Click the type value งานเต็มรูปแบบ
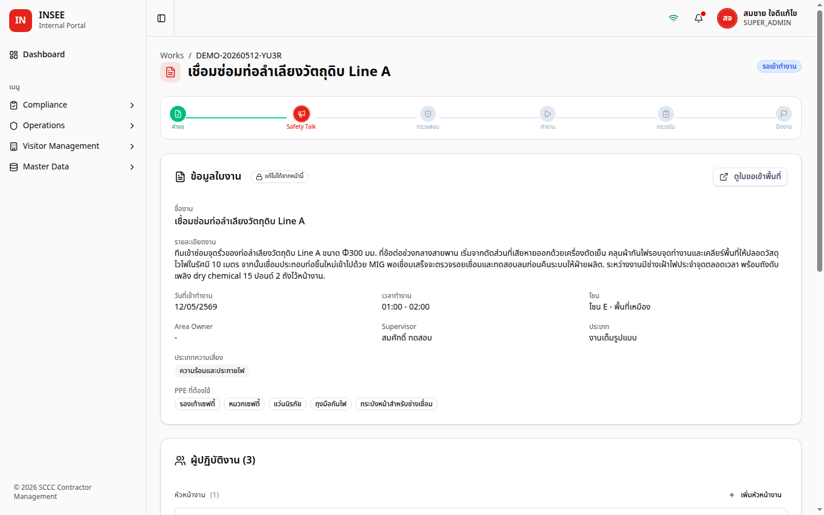The image size is (824, 515). pyautogui.click(x=613, y=338)
